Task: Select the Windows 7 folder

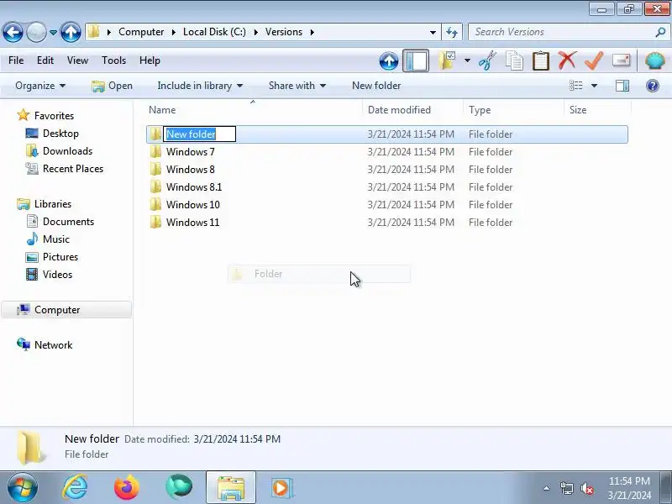Action: [x=191, y=152]
